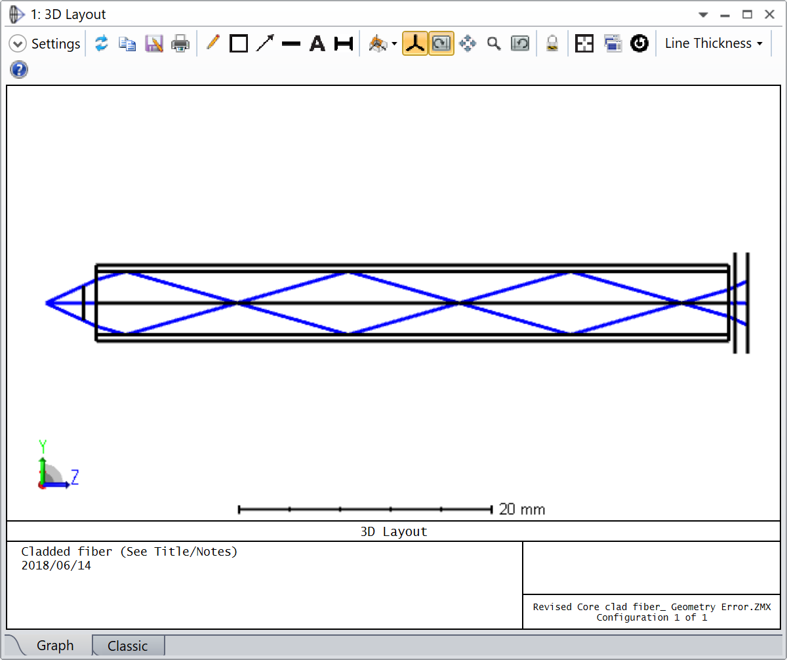This screenshot has width=787, height=660.
Task: Click the overlapping windows overlay icon
Action: pyautogui.click(x=613, y=44)
